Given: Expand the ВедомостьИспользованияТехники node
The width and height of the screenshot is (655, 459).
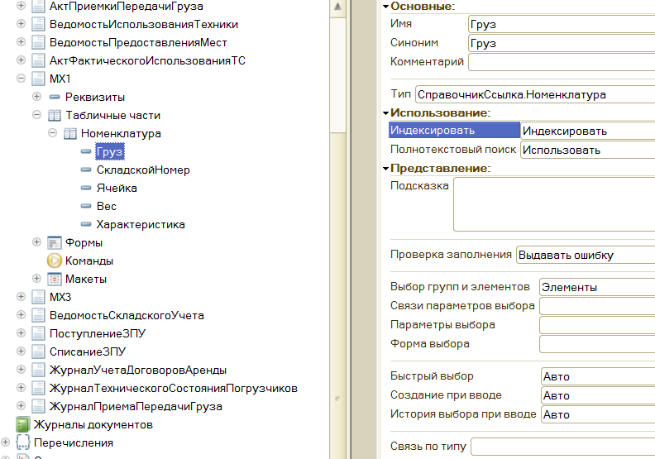Looking at the screenshot, I should click(21, 24).
